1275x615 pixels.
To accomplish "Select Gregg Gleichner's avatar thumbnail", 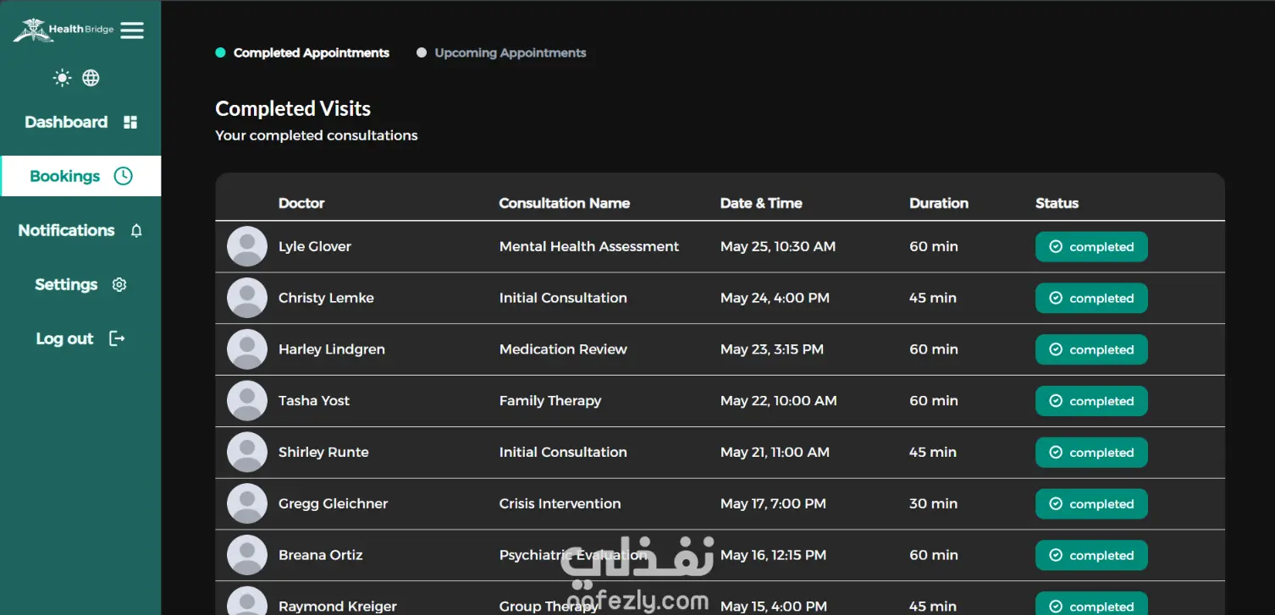I will coord(247,503).
